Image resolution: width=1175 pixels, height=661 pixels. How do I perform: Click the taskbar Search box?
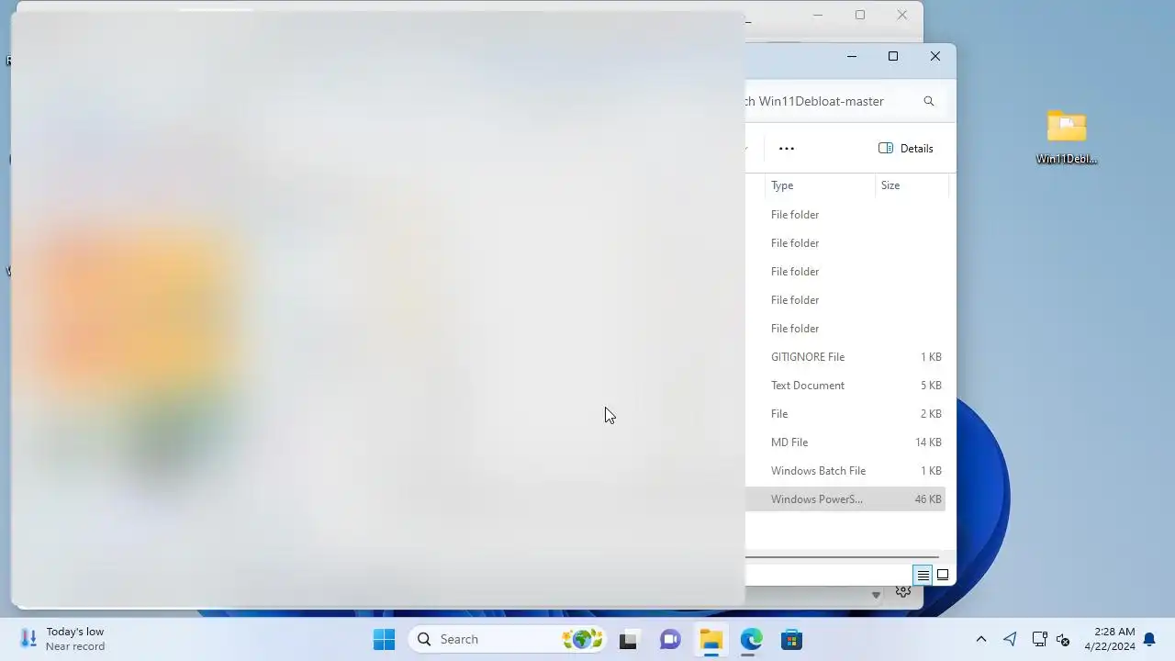pyautogui.click(x=508, y=639)
